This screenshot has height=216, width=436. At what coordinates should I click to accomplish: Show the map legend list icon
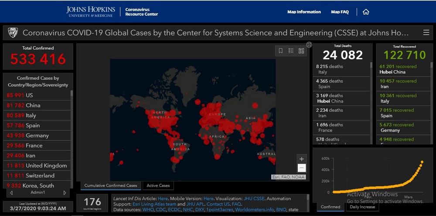(291, 51)
